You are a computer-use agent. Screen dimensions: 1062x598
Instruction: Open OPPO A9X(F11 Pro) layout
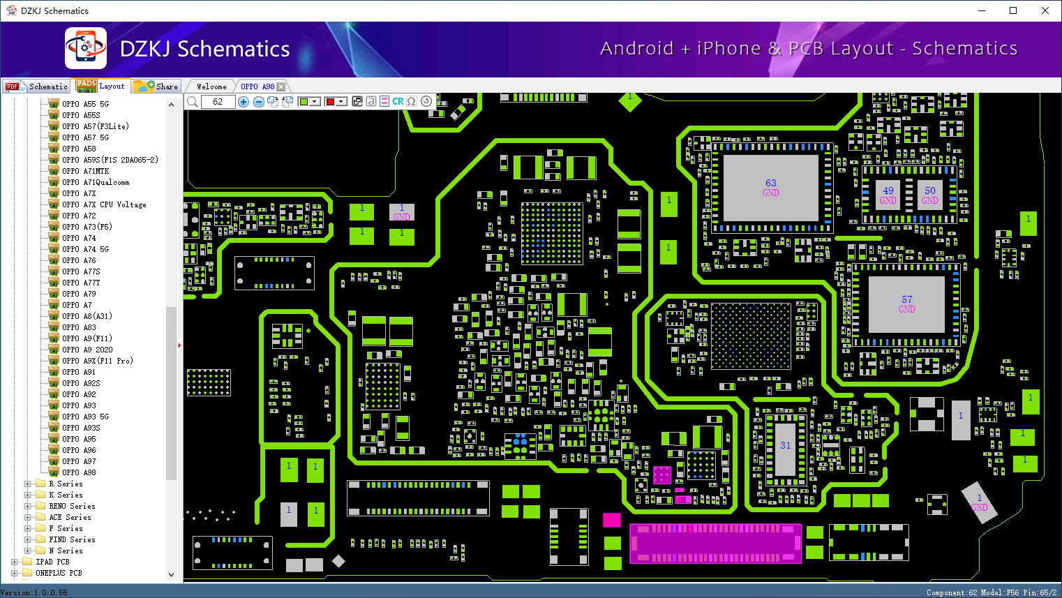[x=98, y=361]
